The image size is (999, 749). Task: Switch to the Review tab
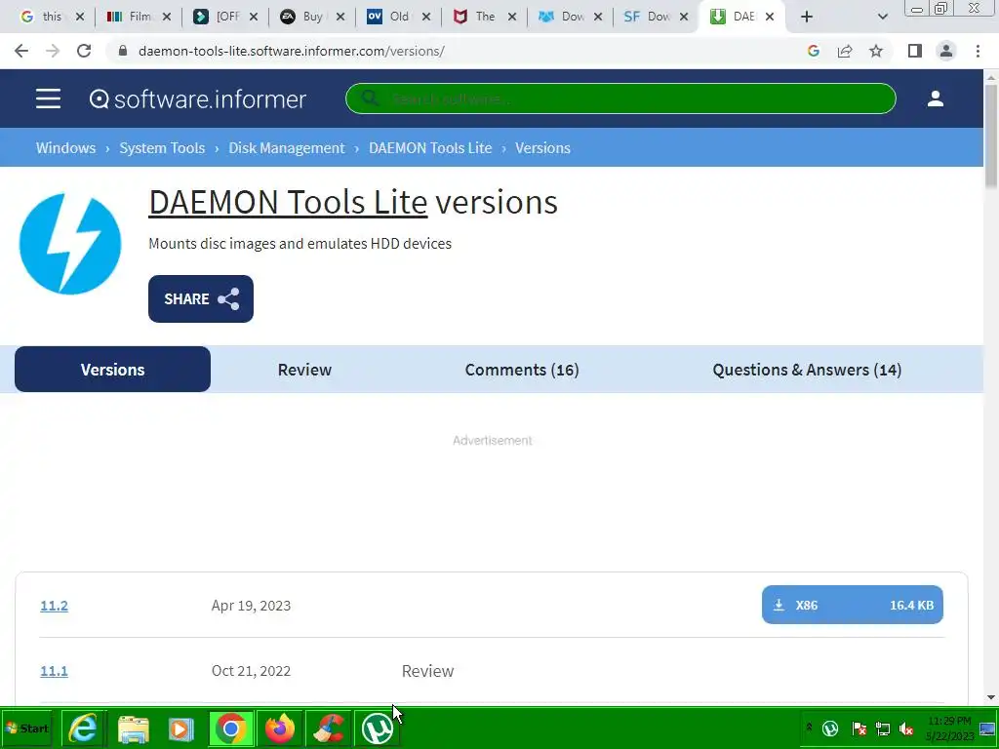[x=304, y=370]
